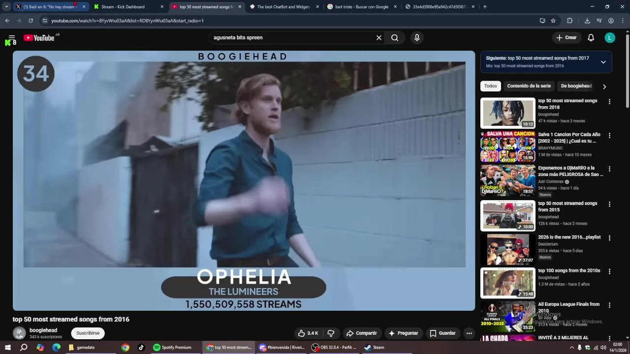Open the account avatar menu

[610, 37]
